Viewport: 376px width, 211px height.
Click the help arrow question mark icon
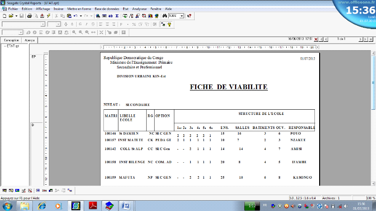[x=189, y=16]
